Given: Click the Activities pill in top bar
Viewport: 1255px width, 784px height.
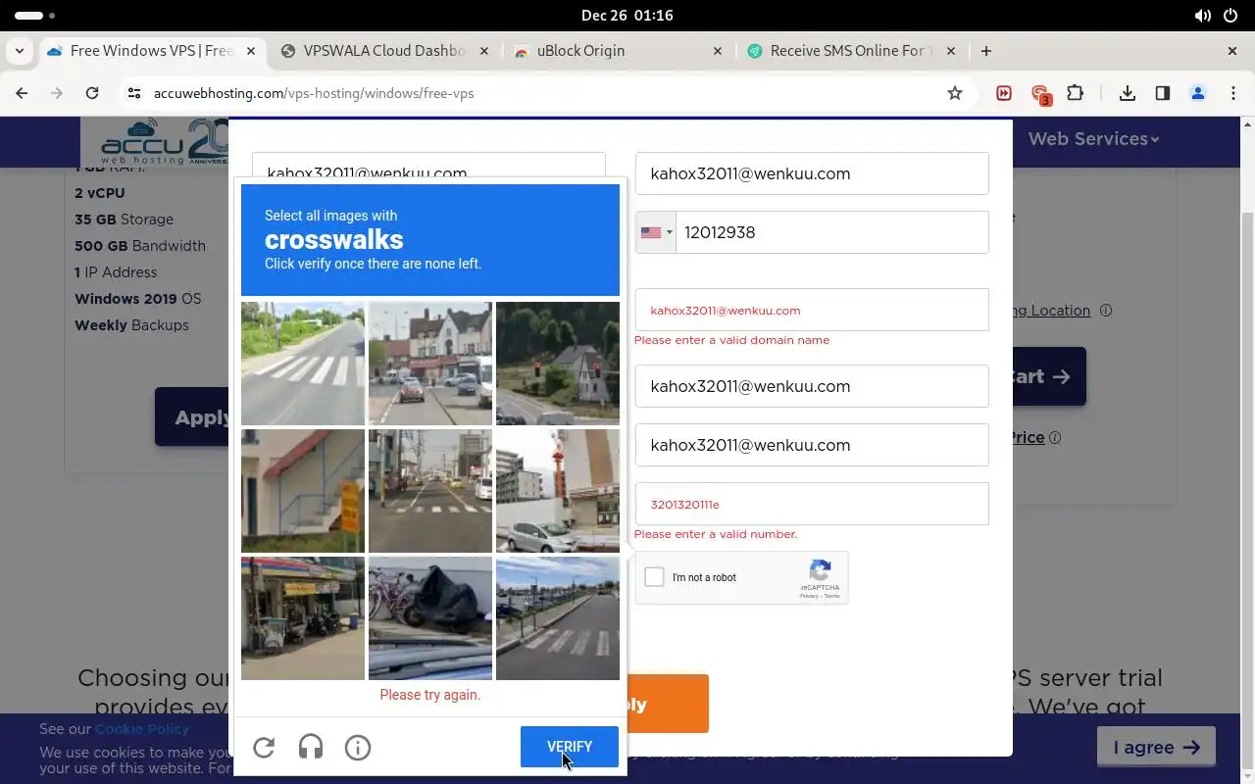Looking at the screenshot, I should [34, 16].
